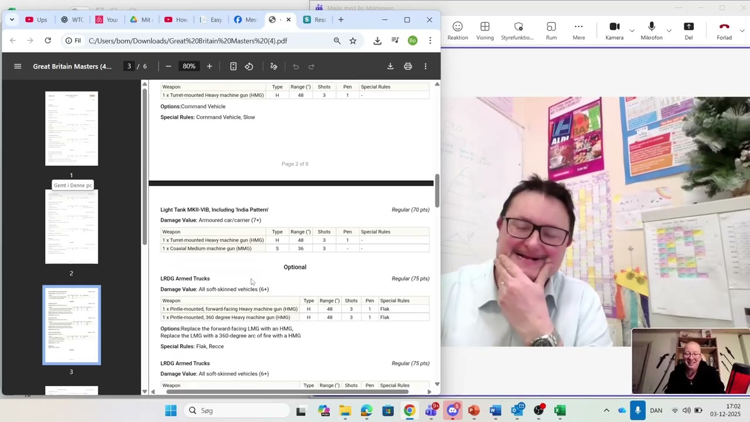
Task: Open Chrome media controls icon
Action: click(x=395, y=40)
